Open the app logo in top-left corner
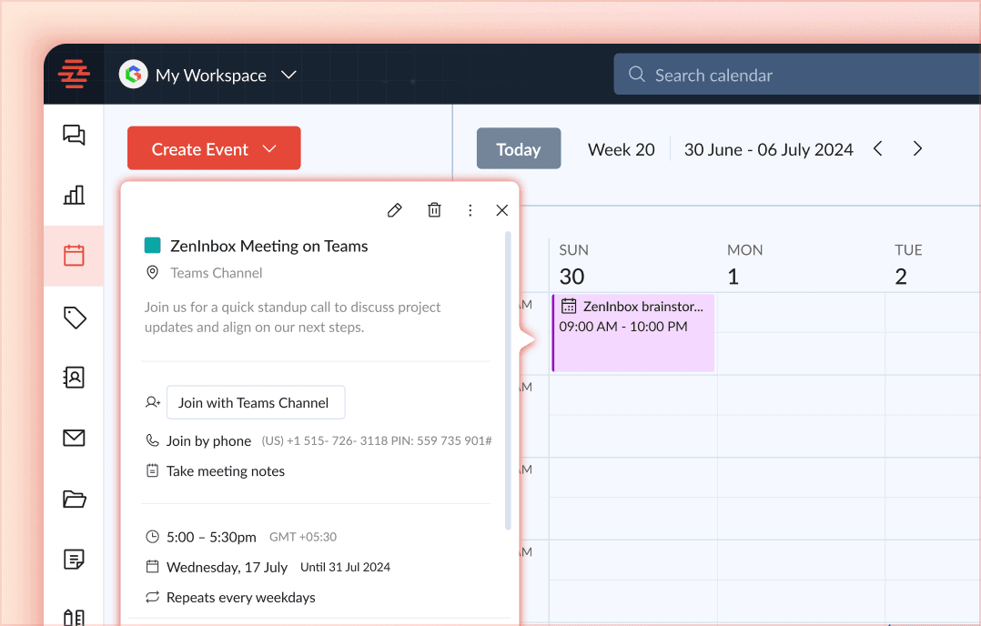981x626 pixels. coord(74,74)
